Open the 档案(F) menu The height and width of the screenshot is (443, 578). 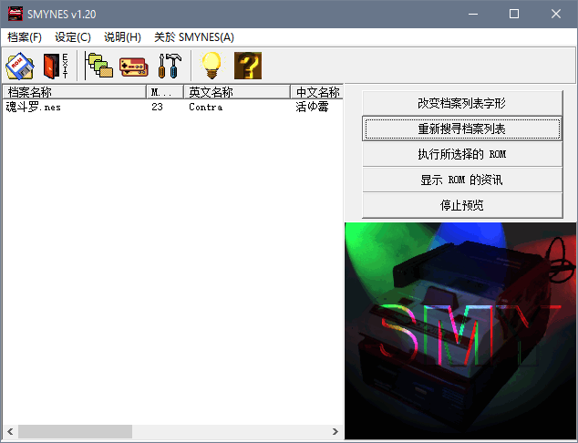point(25,36)
